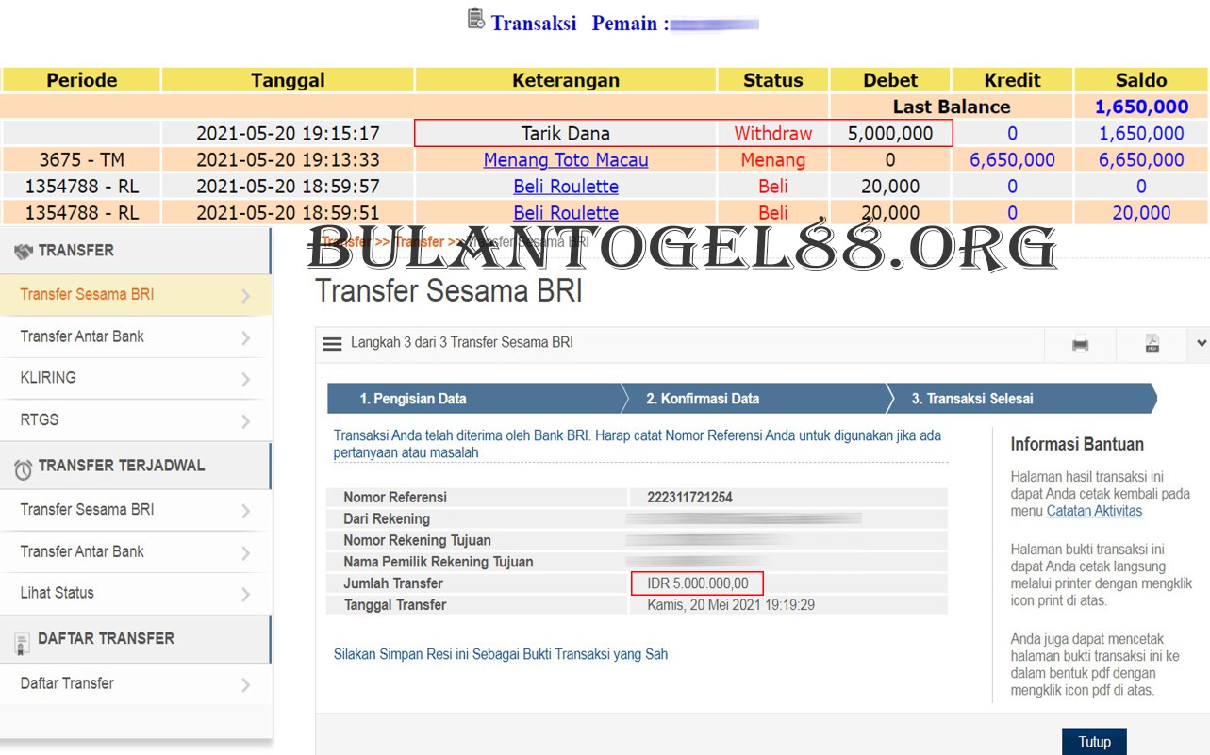Viewport: 1210px width, 755px height.
Task: Click the Informasi Bantuan heading
Action: pos(1077,444)
